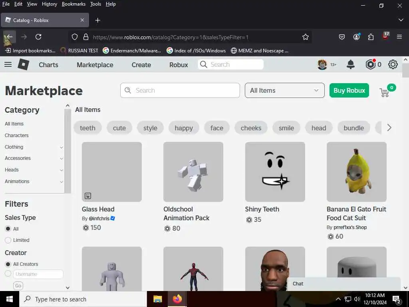
Task: Open the Shiny Teeth item thumbnail
Action: pyautogui.click(x=275, y=171)
